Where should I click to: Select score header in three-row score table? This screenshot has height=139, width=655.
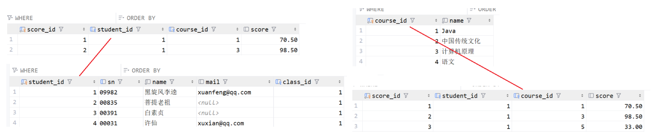pyautogui.click(x=615, y=96)
